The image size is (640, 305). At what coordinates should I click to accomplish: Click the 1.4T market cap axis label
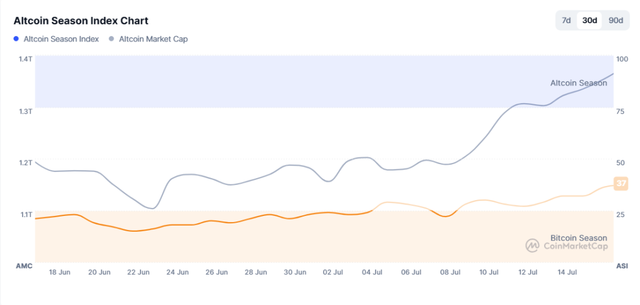[26, 59]
